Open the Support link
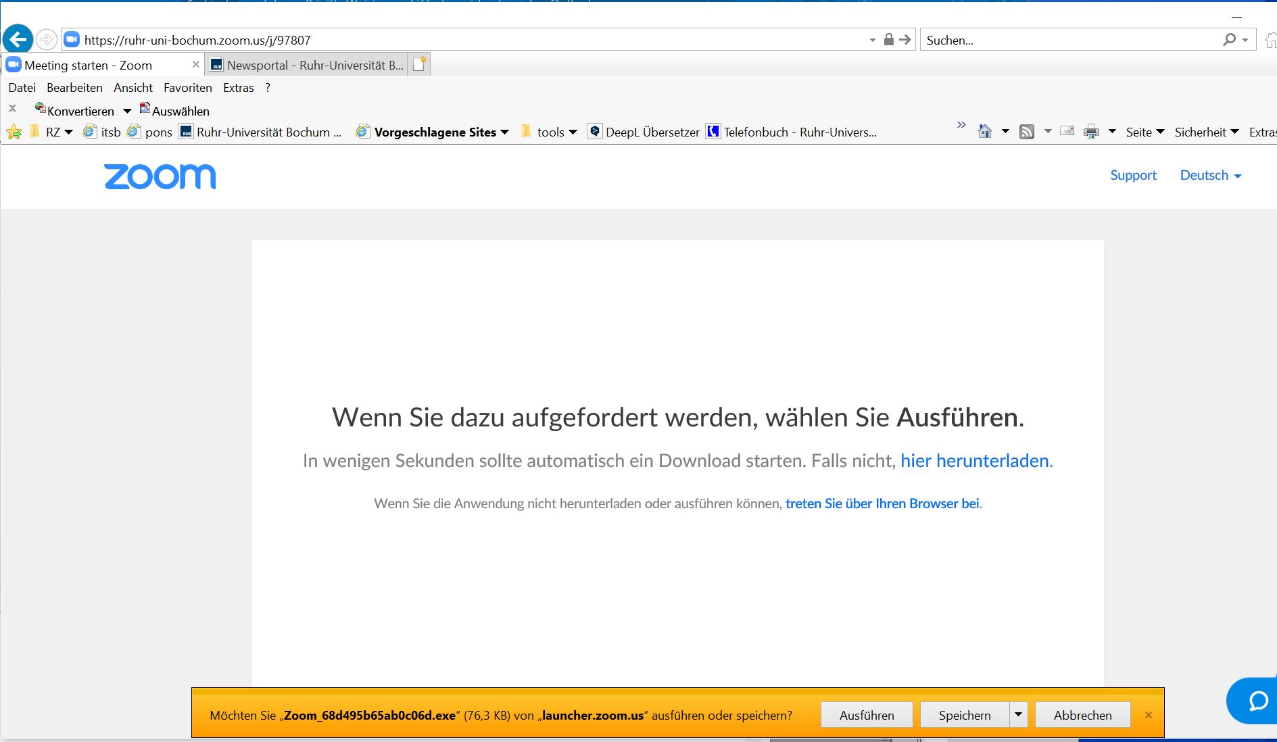 (1133, 175)
